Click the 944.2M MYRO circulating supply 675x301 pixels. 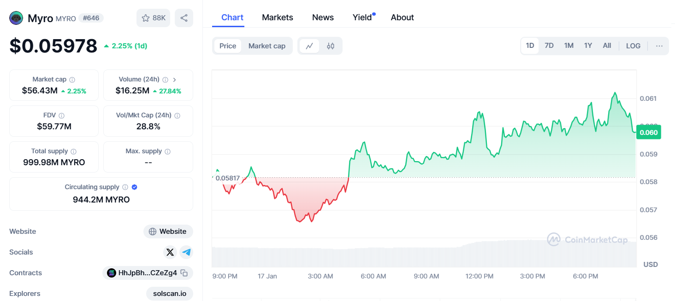tap(101, 200)
